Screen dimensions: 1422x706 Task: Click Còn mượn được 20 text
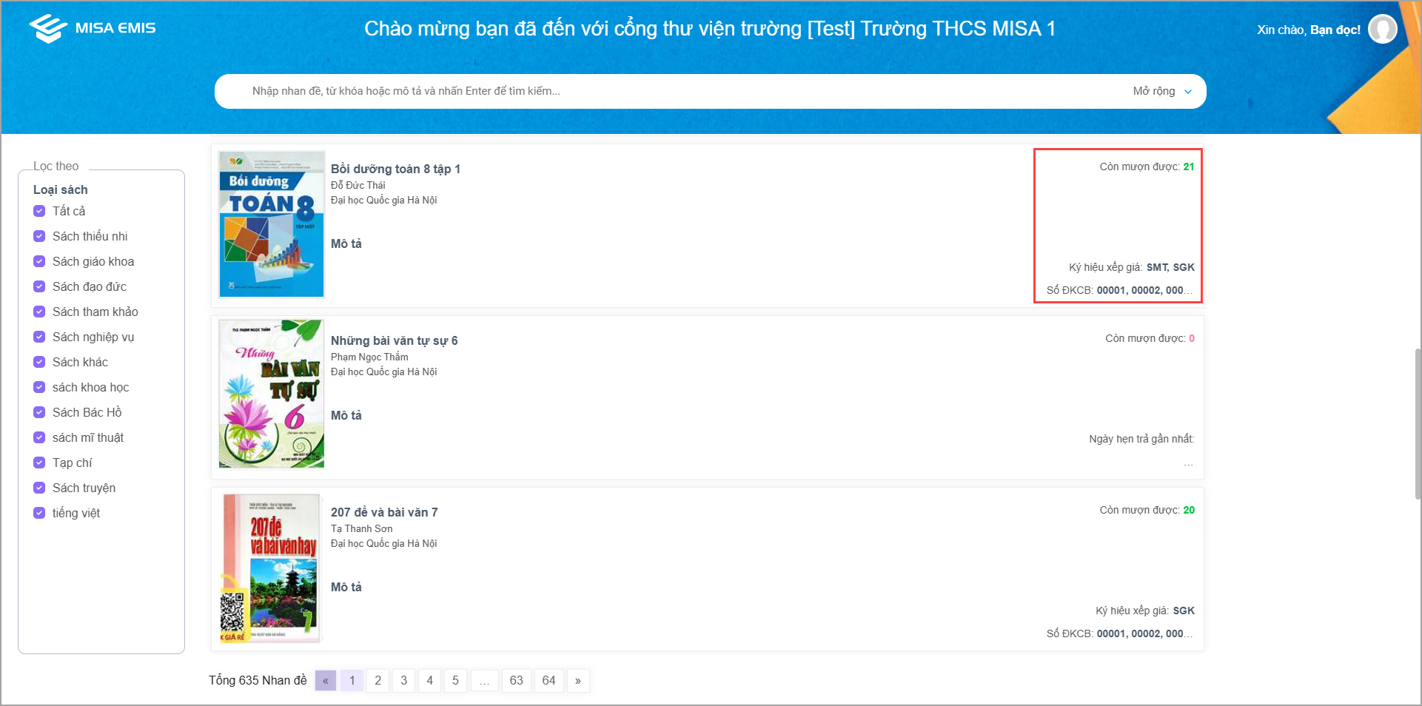click(x=1147, y=510)
